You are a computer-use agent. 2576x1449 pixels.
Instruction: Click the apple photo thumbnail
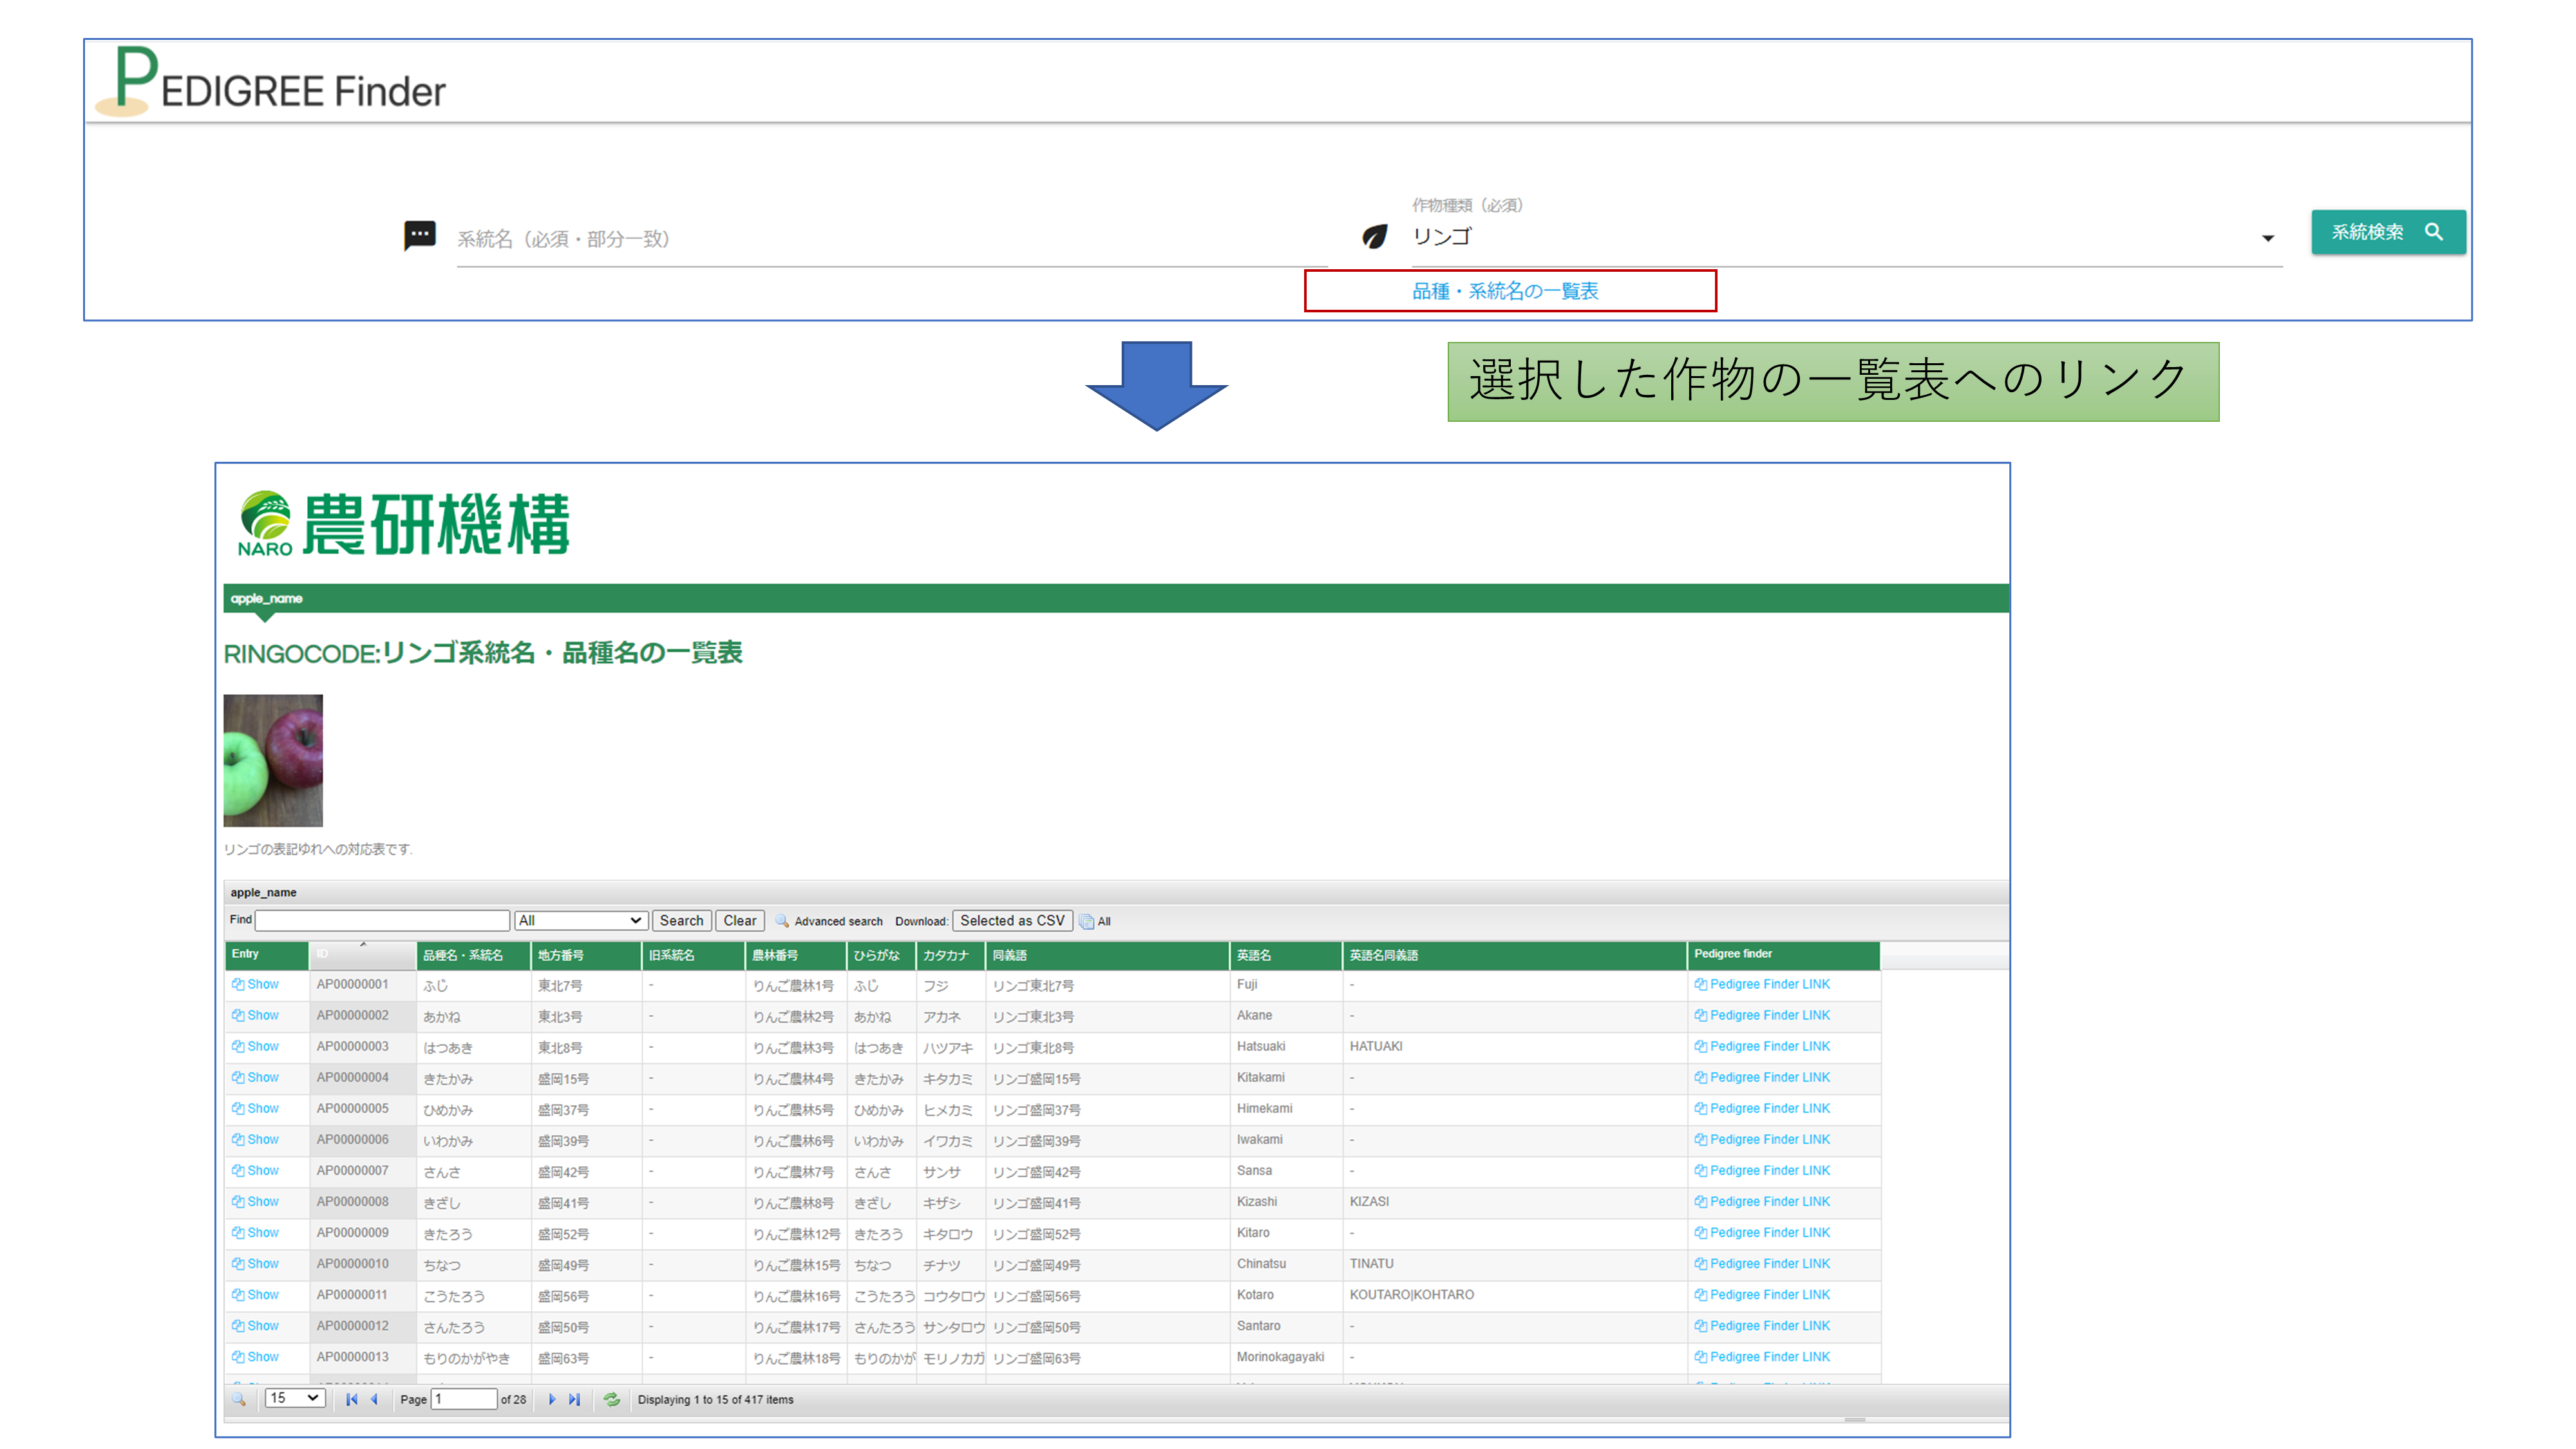pyautogui.click(x=273, y=760)
